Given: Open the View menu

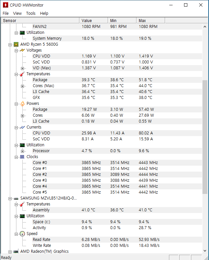Looking at the screenshot, I should [x=17, y=13].
